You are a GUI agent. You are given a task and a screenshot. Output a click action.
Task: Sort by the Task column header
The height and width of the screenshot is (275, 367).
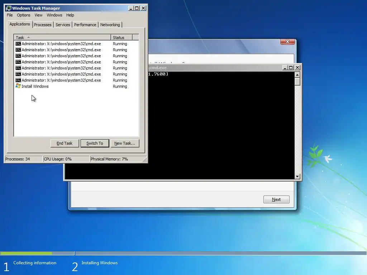(x=62, y=37)
